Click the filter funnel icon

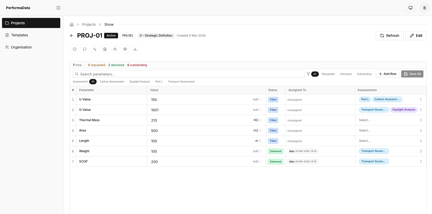coord(308,74)
